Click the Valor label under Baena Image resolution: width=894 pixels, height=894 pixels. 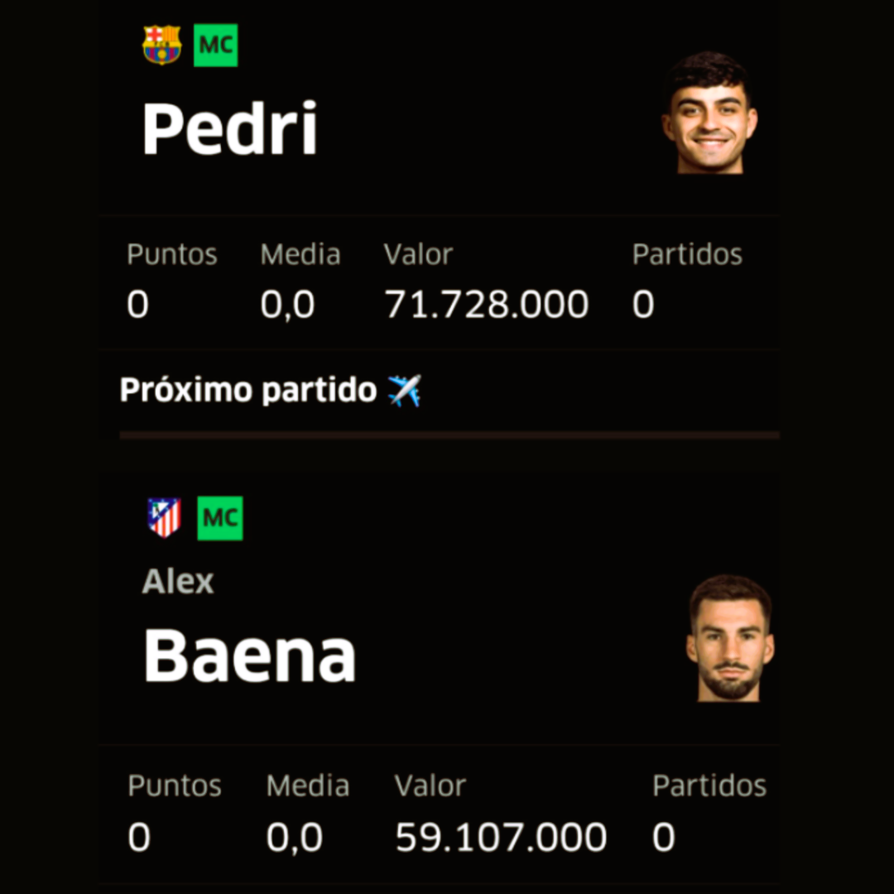click(430, 786)
